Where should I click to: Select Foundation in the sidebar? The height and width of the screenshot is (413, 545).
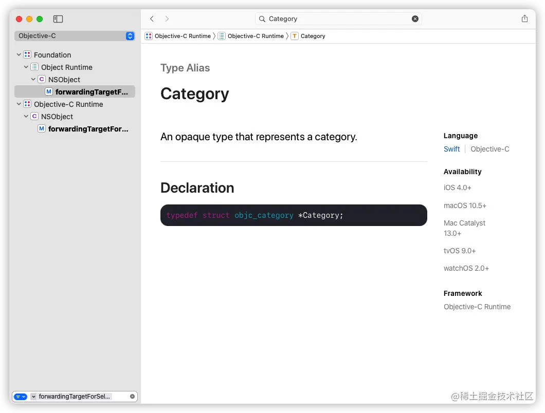52,55
